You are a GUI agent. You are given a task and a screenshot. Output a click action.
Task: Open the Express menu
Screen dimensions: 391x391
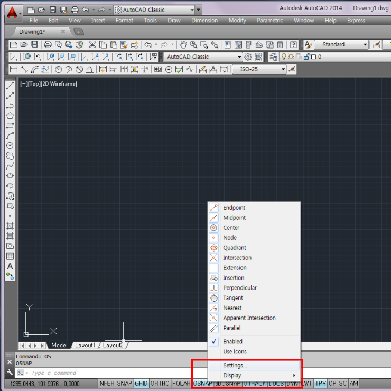pos(356,21)
